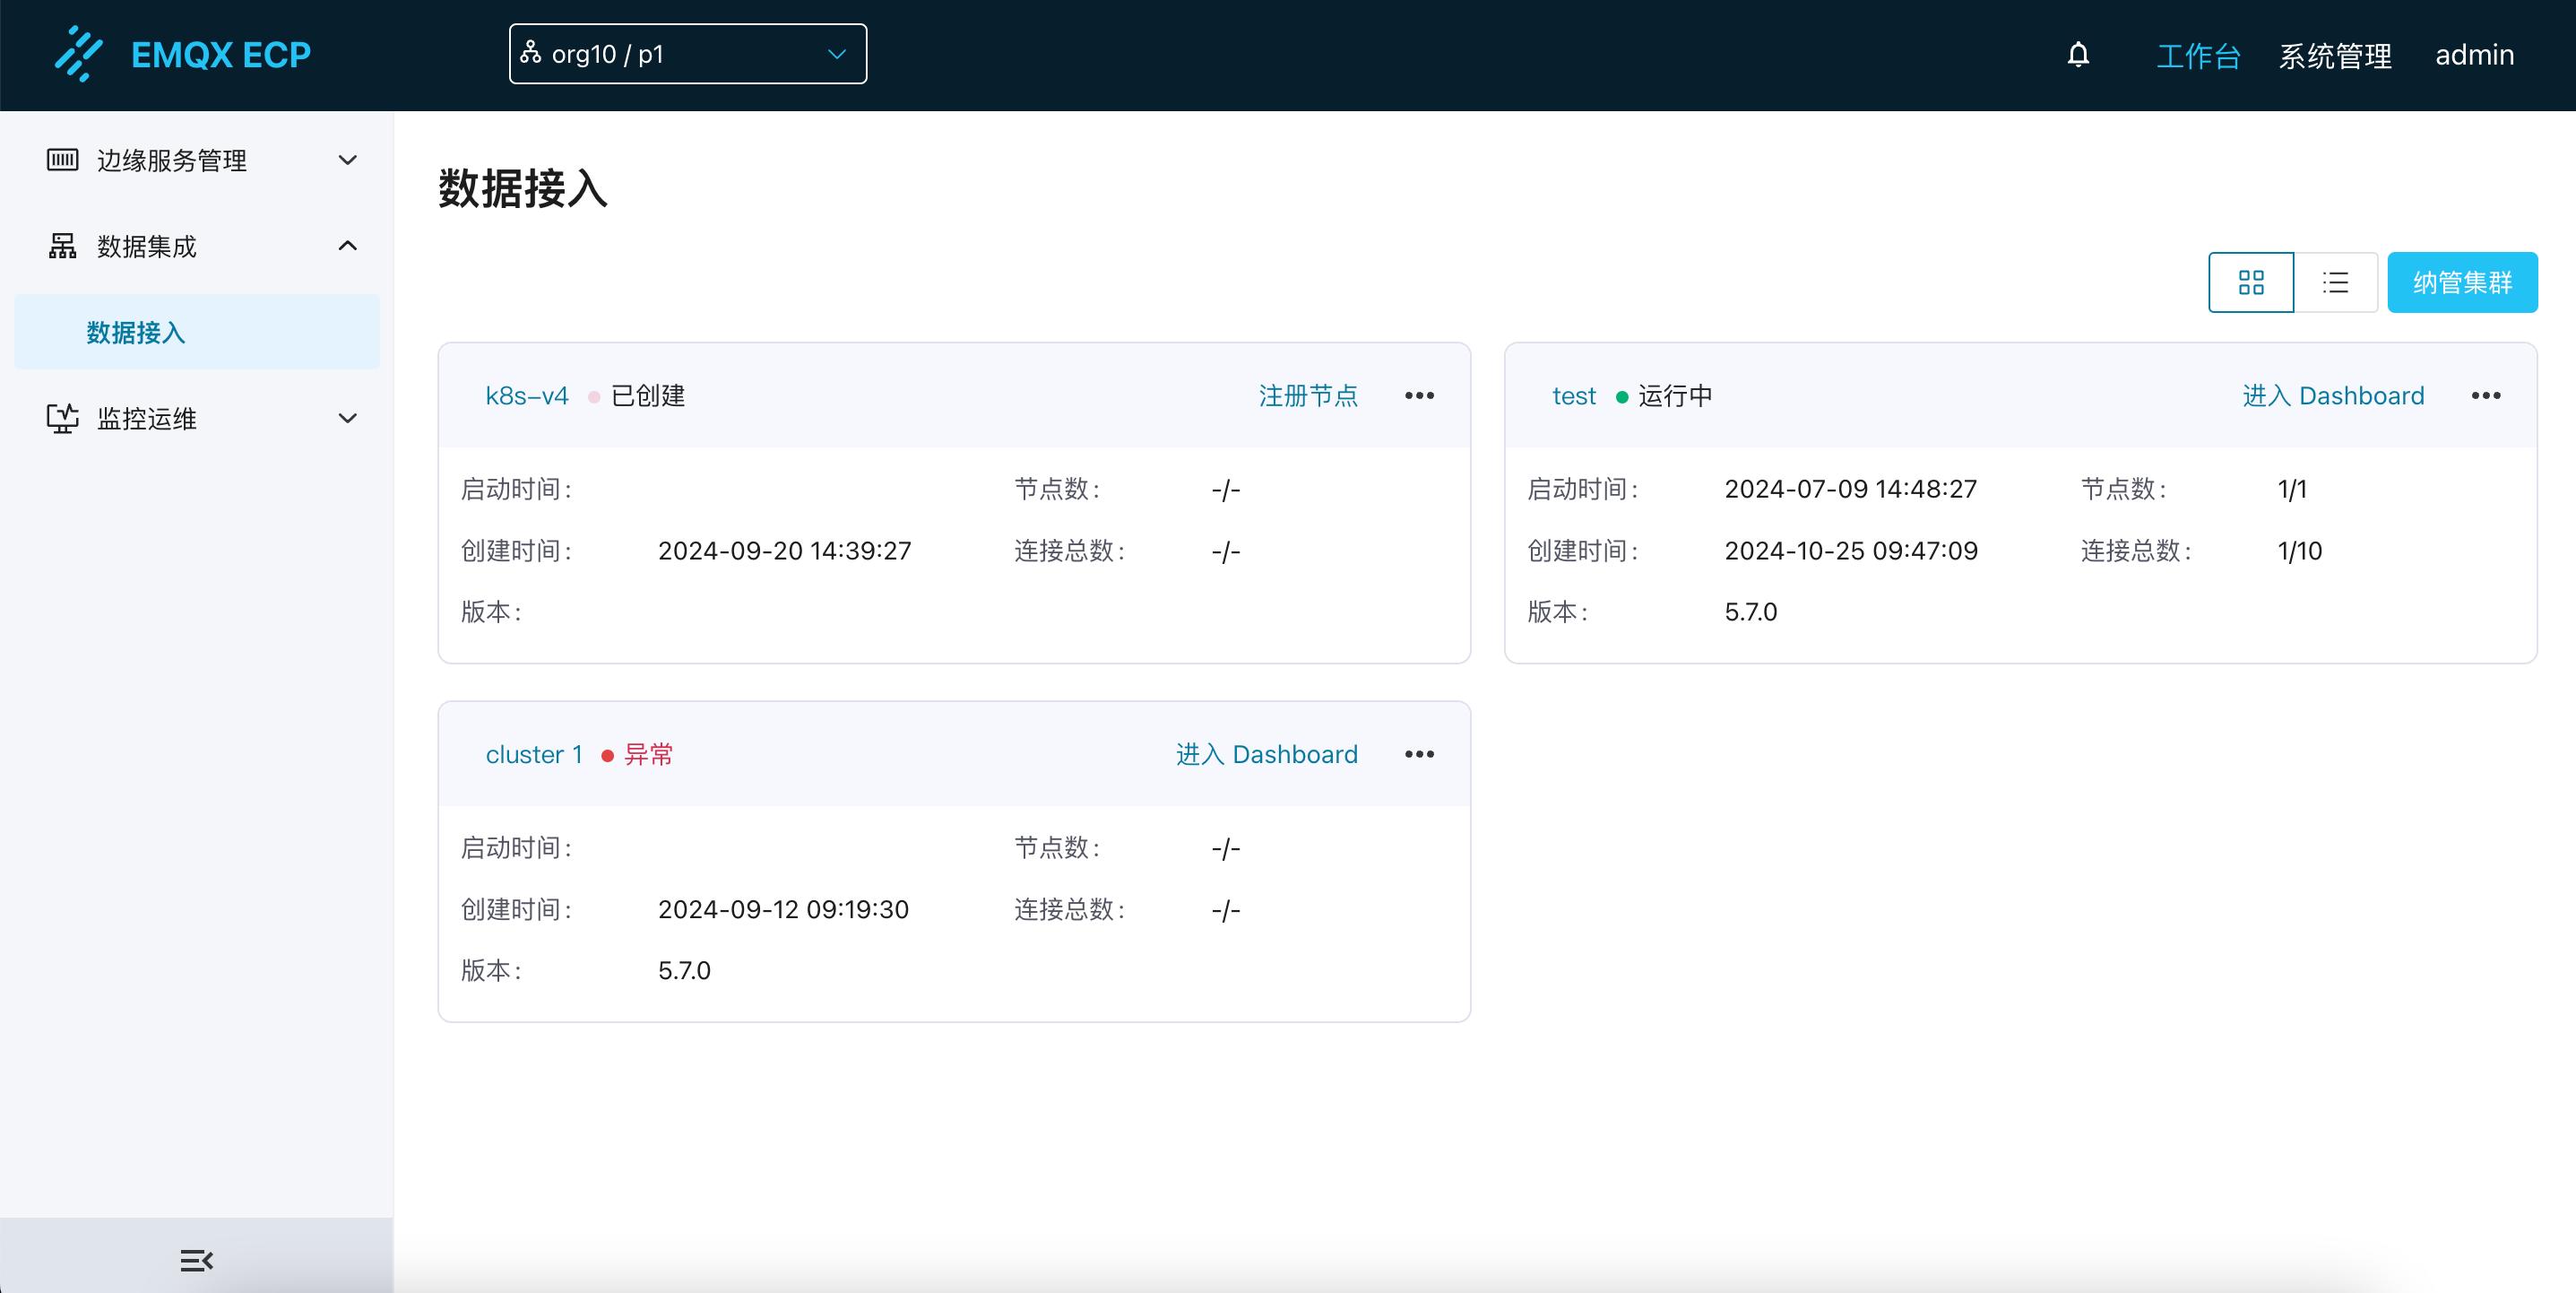2576x1293 pixels.
Task: Switch to list view
Action: tap(2335, 282)
